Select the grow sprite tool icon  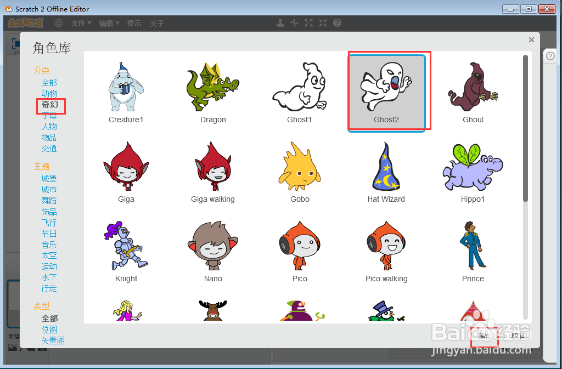[308, 23]
